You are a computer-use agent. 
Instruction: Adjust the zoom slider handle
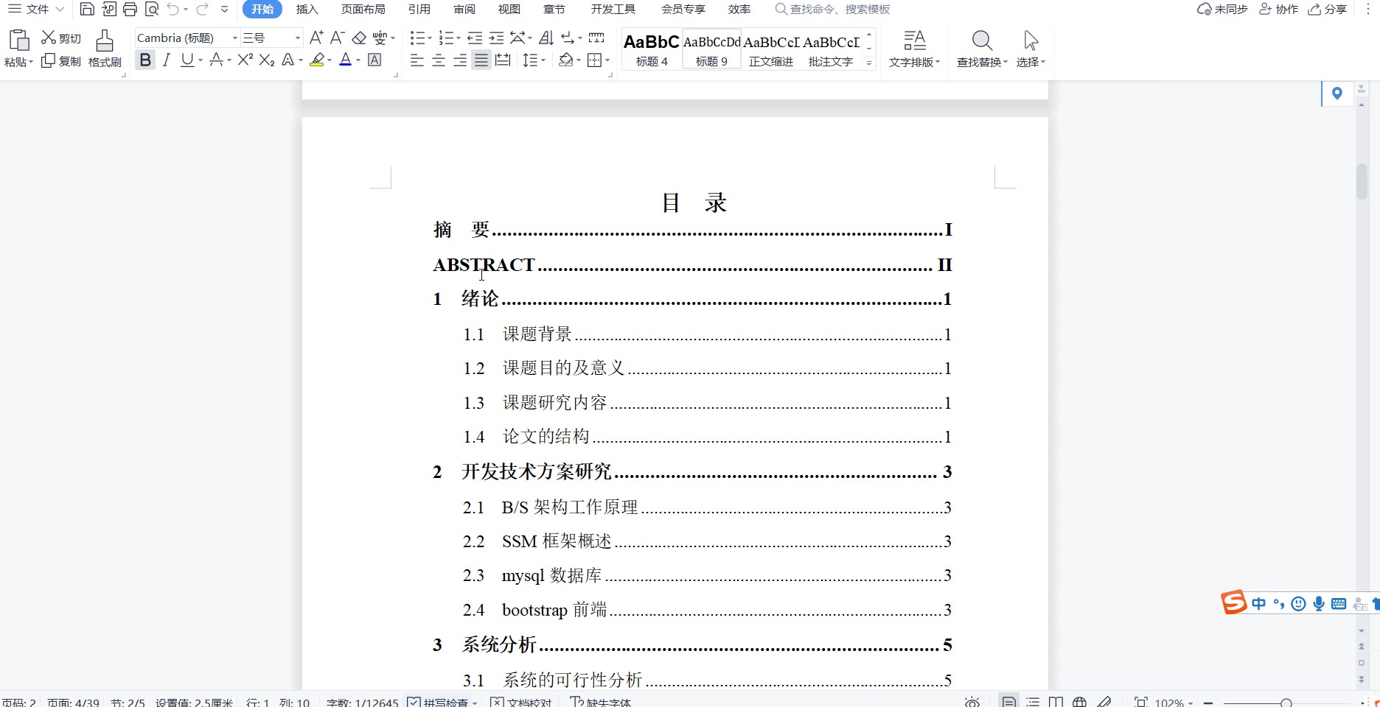[1286, 703]
